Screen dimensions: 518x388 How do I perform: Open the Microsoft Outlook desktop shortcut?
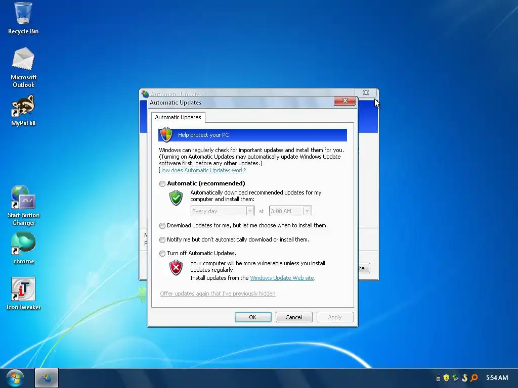click(x=23, y=67)
